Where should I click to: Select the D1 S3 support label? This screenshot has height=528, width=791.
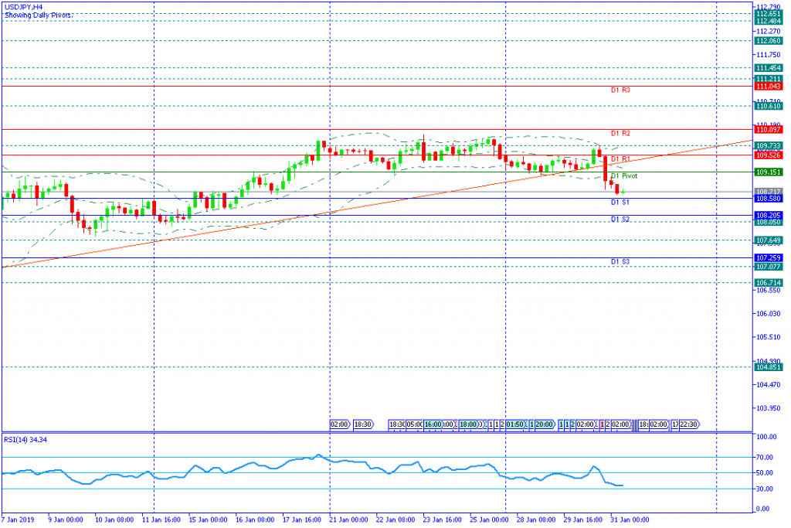620,261
